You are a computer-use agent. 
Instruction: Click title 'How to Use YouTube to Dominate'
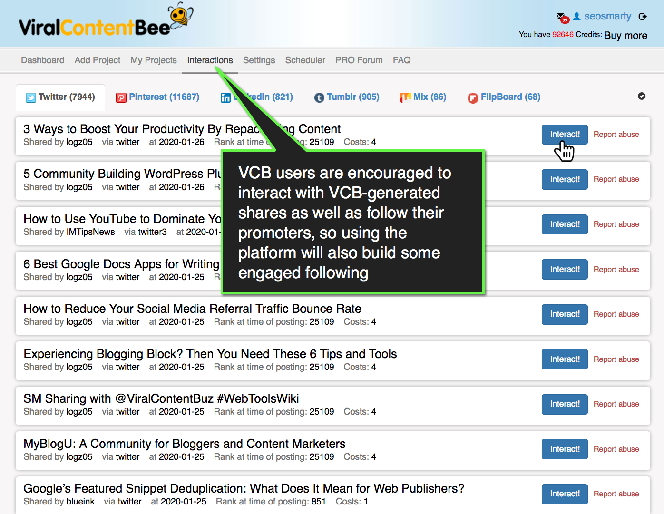122,219
